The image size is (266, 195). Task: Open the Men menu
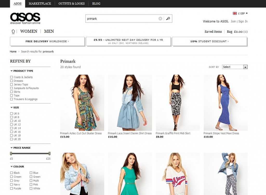(x=49, y=31)
